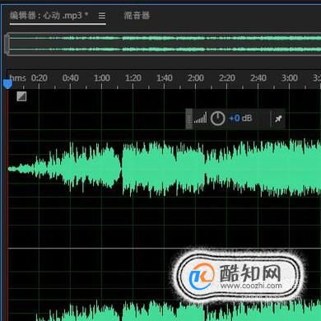Click the +0 dB gain value

pyautogui.click(x=240, y=119)
